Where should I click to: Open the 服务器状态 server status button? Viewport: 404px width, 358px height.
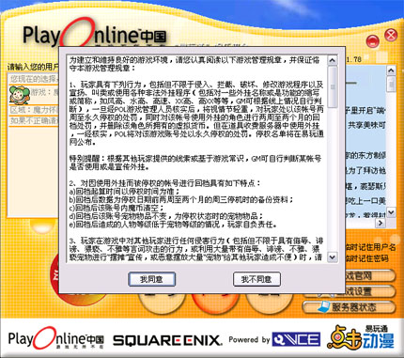349,307
